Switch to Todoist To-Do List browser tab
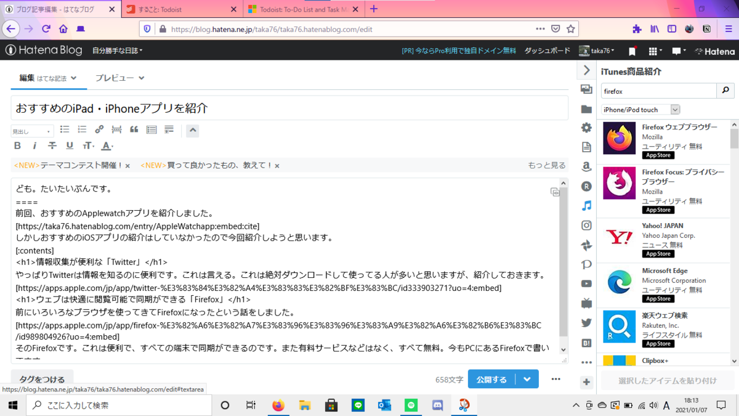 pos(303,9)
